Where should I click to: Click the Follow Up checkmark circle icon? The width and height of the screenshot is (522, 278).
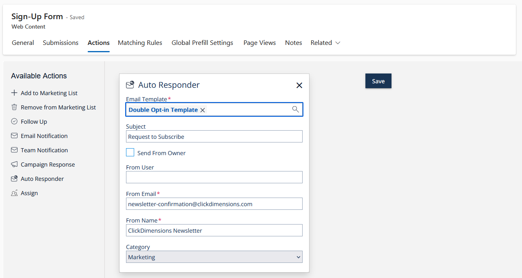pyautogui.click(x=14, y=121)
